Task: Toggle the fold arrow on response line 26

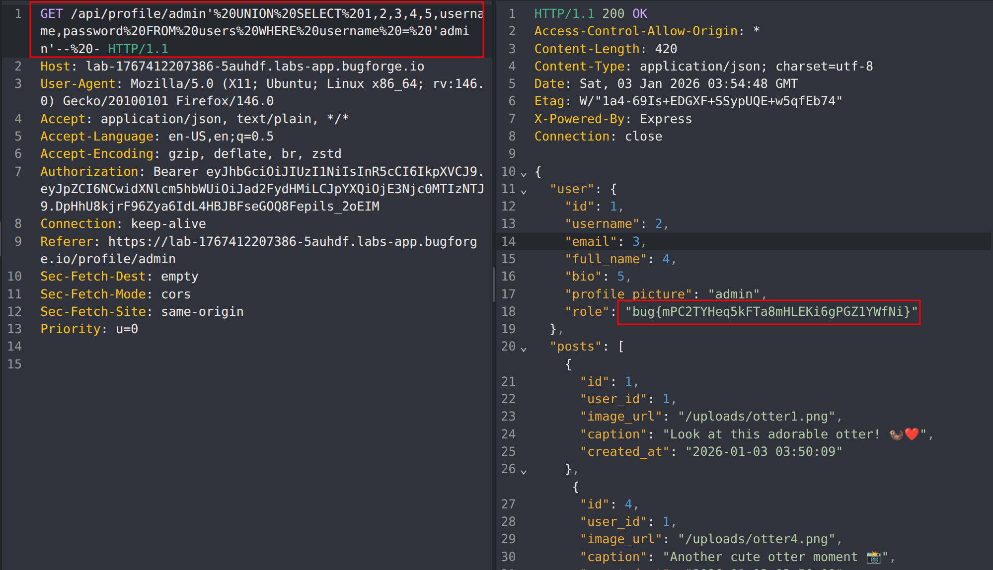Action: click(524, 471)
